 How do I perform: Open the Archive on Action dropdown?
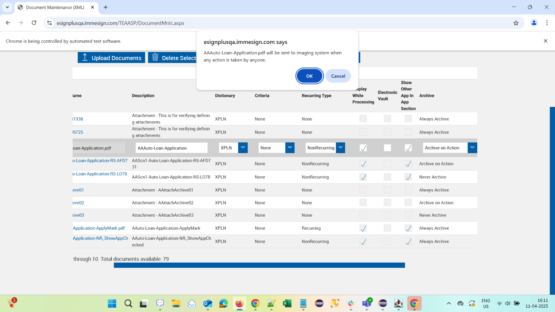pos(472,148)
